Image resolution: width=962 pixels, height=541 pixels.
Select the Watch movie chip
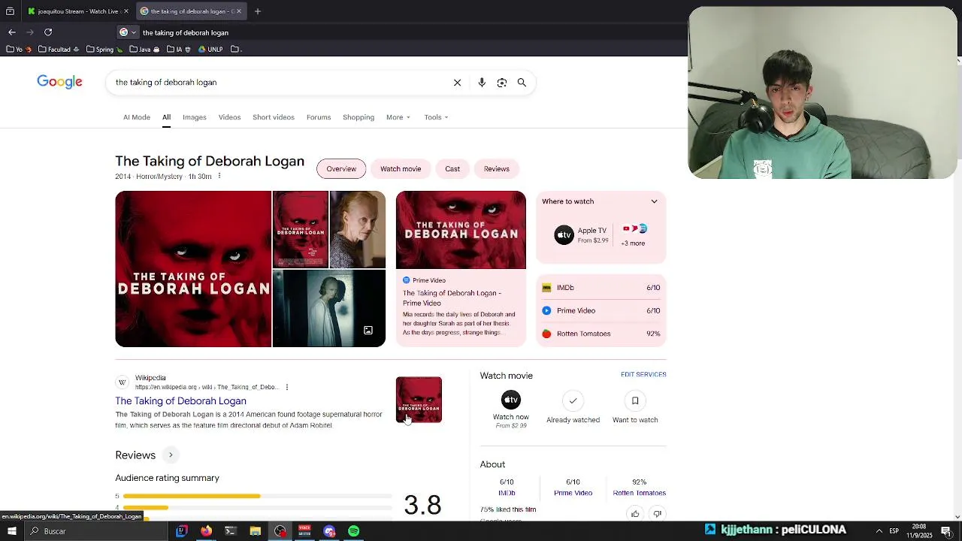pyautogui.click(x=401, y=169)
